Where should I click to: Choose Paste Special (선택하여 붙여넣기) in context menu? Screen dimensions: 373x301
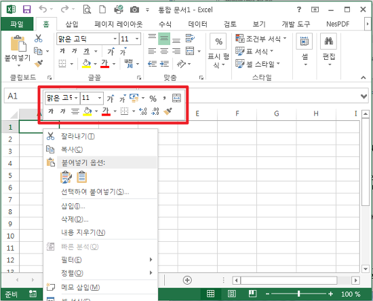tap(100, 192)
